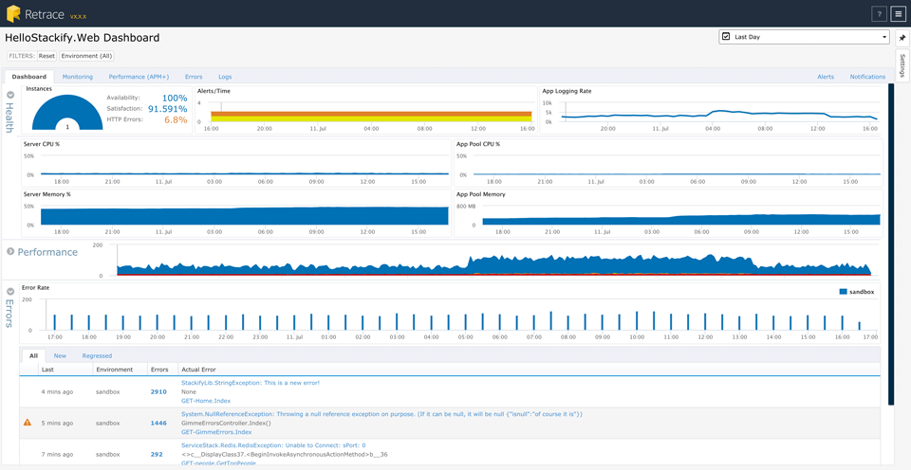Image resolution: width=911 pixels, height=470 pixels.
Task: Click the Retrace logo icon
Action: 13,12
